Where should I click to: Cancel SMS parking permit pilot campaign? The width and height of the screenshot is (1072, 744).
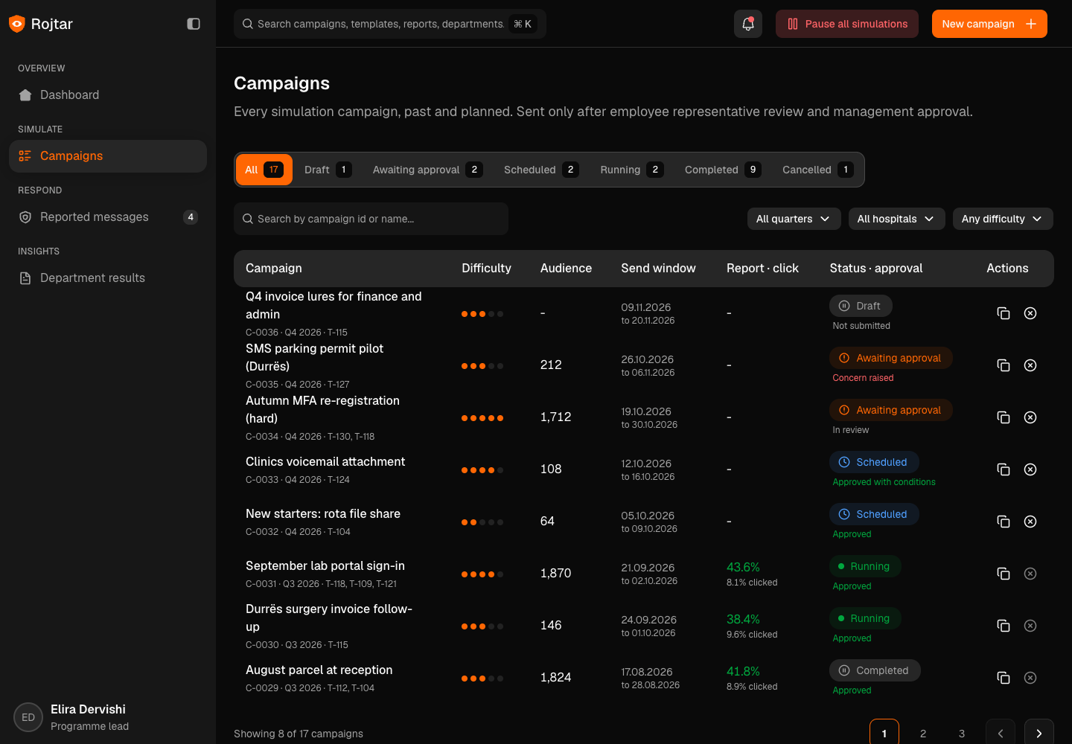1030,365
